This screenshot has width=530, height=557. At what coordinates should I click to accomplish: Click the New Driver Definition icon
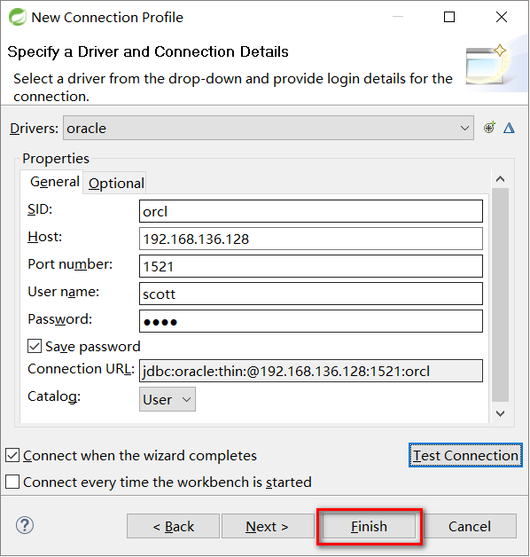pos(489,127)
